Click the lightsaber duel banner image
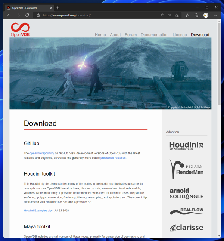Screen dimensions: 224x241 [x=110, y=74]
